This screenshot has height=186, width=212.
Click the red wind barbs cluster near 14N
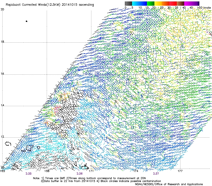click(x=57, y=109)
